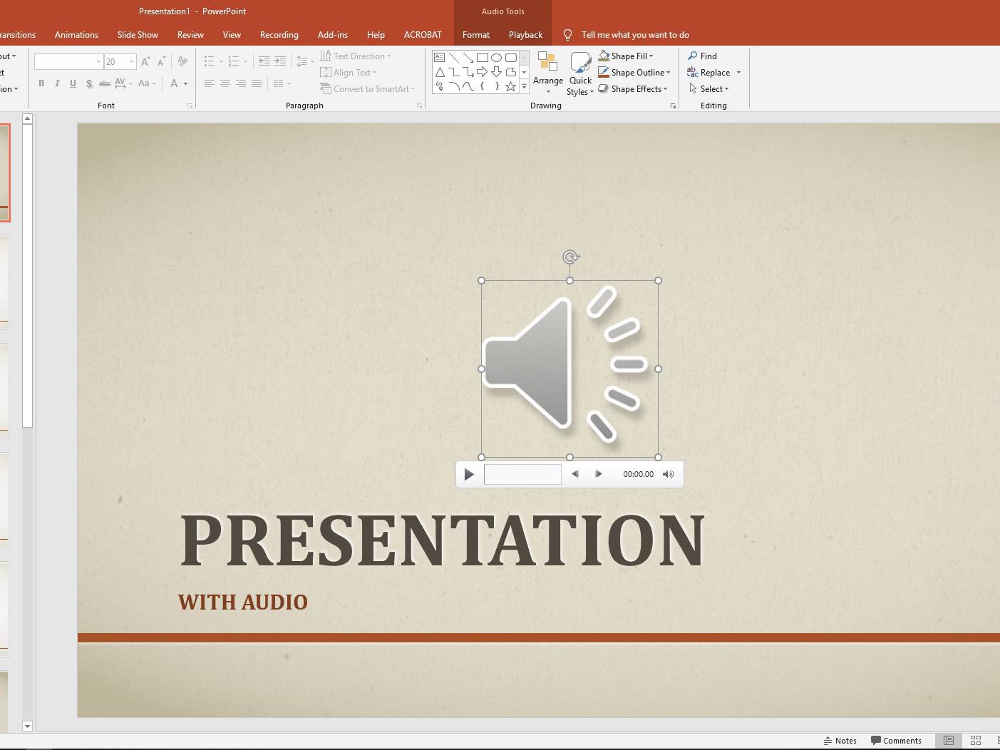Open Align Text options
1000x750 pixels.
[x=348, y=72]
